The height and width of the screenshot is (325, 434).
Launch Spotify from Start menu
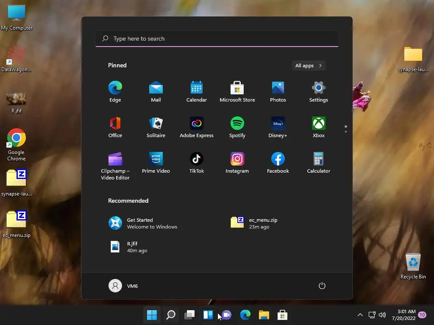click(x=237, y=127)
